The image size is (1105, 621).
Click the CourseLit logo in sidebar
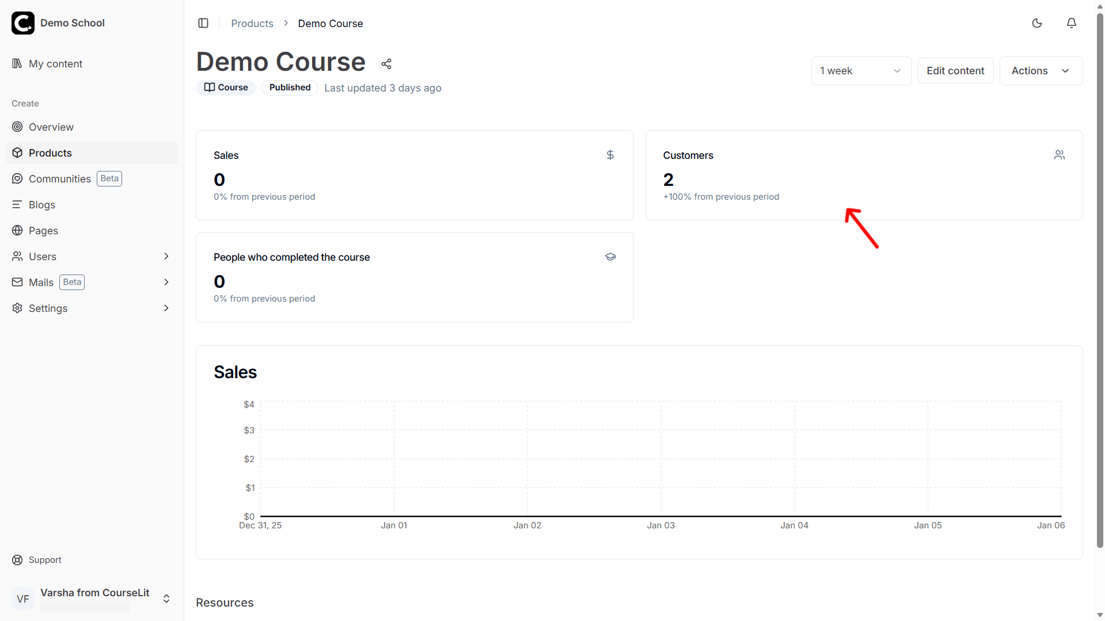coord(23,23)
